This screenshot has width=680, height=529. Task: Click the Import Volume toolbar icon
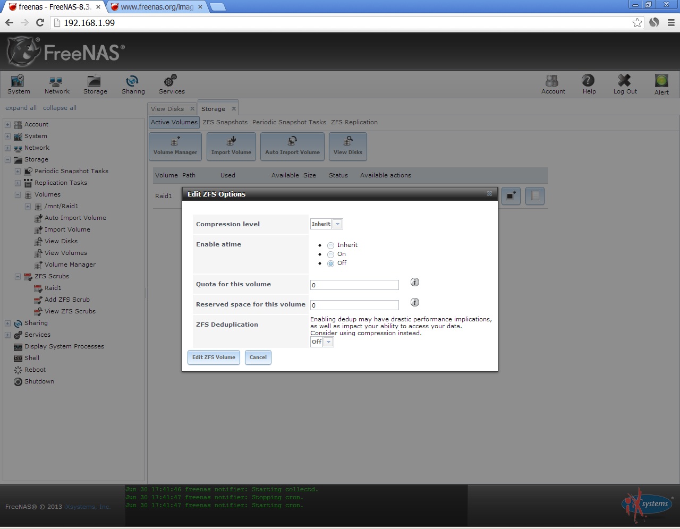point(231,146)
